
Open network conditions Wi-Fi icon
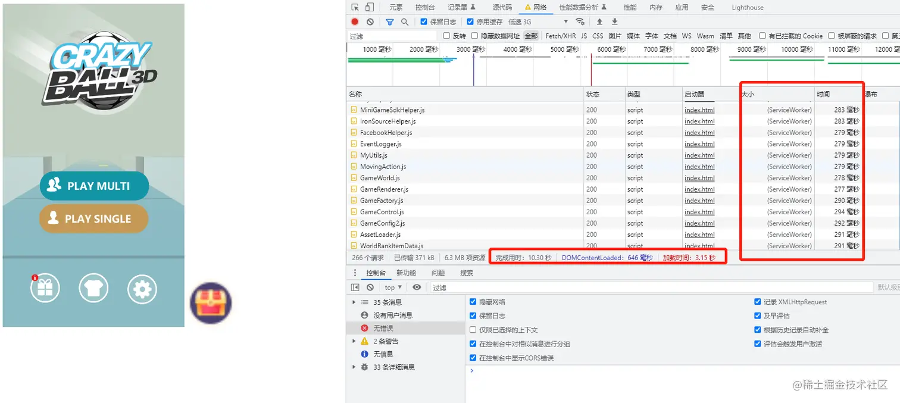(x=580, y=21)
